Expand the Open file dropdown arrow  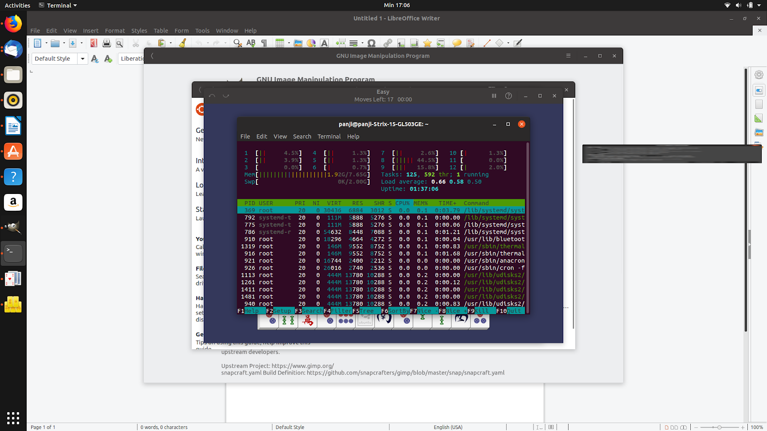click(64, 43)
